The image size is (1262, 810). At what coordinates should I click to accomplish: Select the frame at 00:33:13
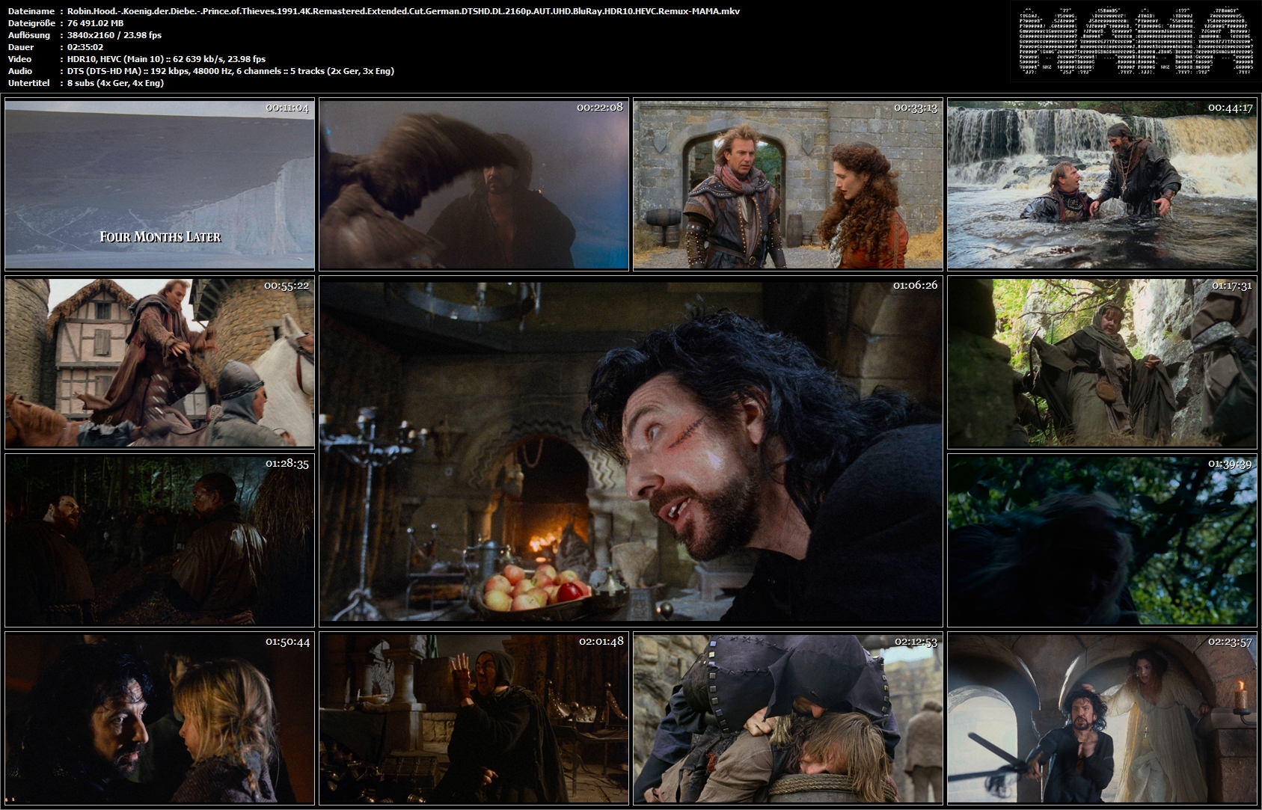pyautogui.click(x=788, y=184)
